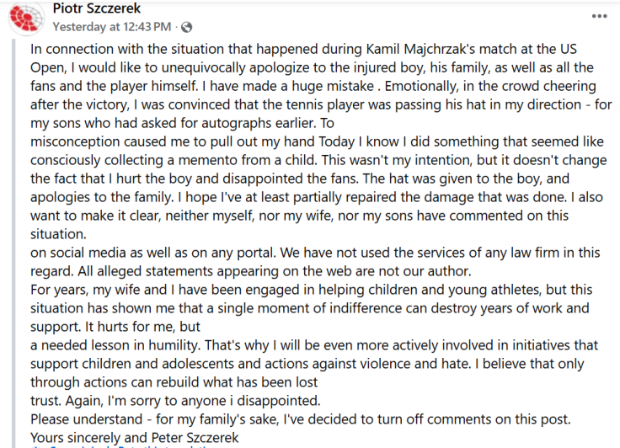Click the phrase 'I have made a huge mistake'
The image size is (620, 448).
[291, 86]
